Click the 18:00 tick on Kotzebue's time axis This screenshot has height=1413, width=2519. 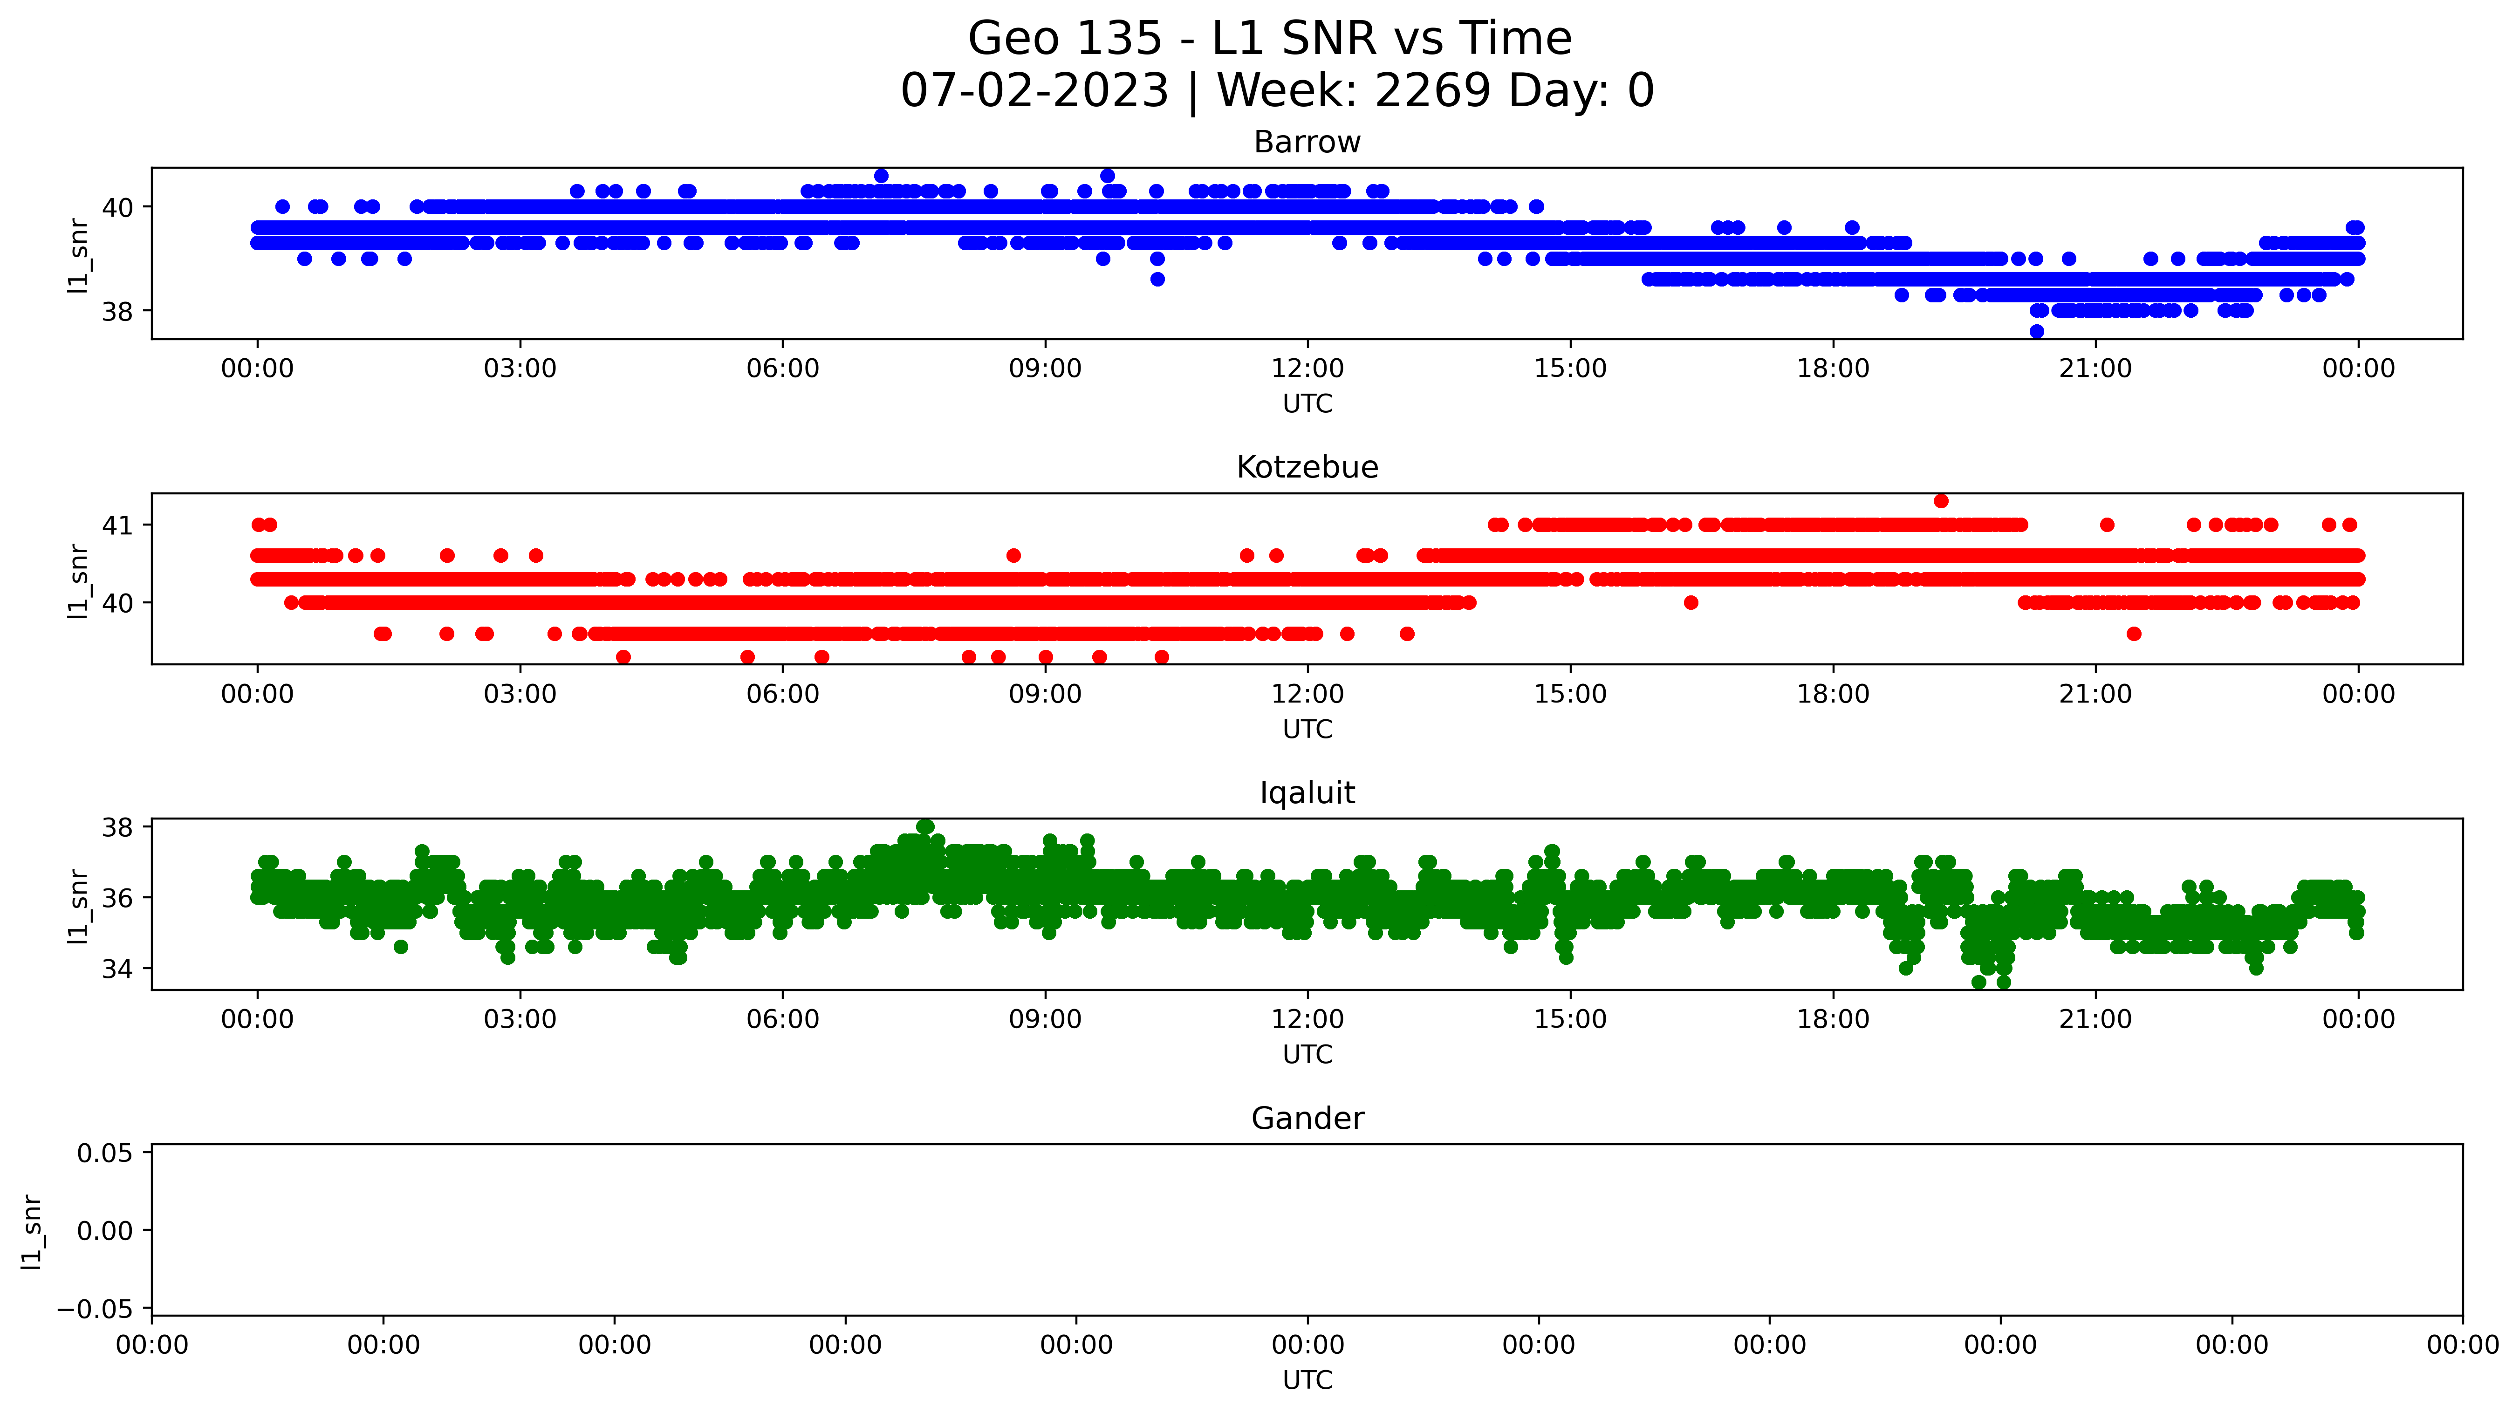coord(1833,694)
